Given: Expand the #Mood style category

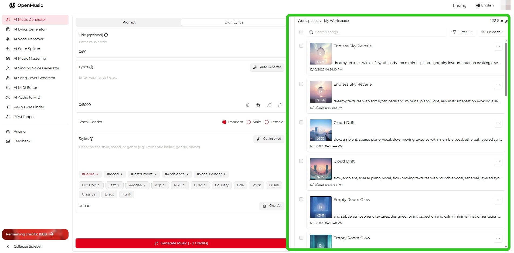Looking at the screenshot, I should [x=114, y=174].
